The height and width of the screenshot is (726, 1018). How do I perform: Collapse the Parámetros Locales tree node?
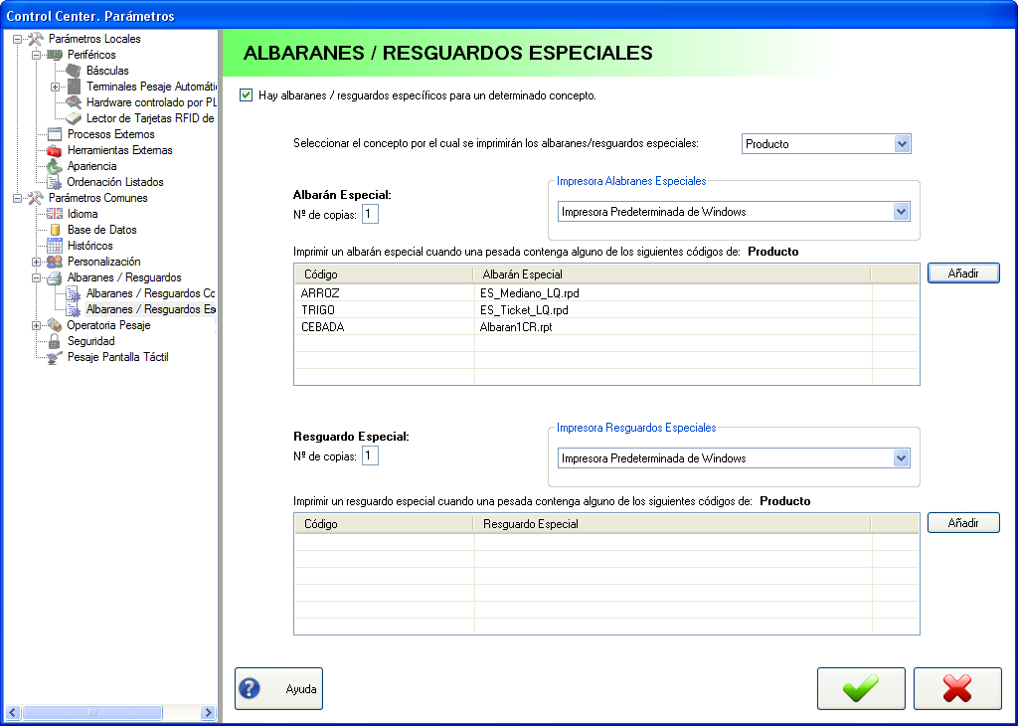[18, 39]
